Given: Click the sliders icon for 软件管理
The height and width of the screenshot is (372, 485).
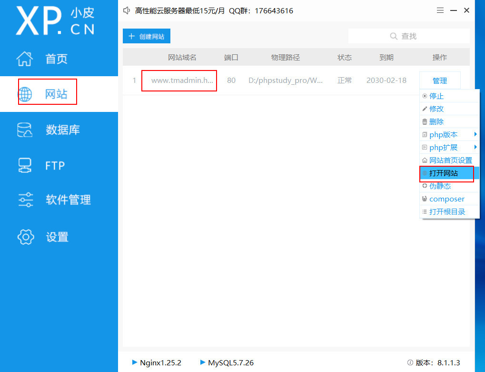Looking at the screenshot, I should (x=26, y=200).
